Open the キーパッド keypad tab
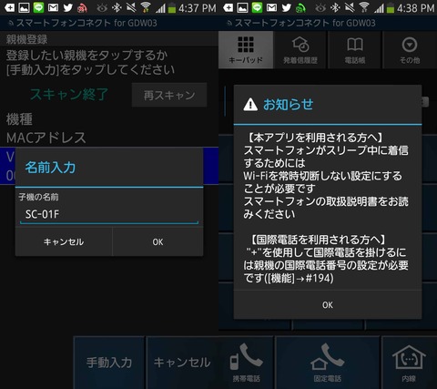 pyautogui.click(x=246, y=50)
